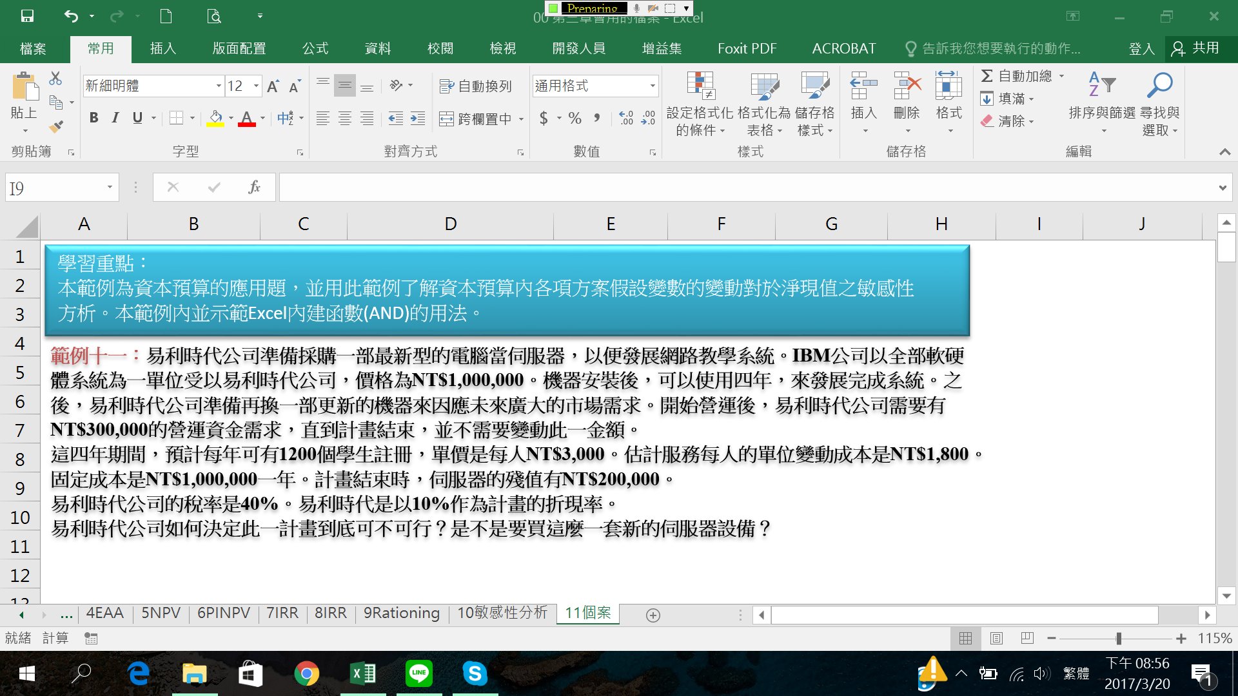Click the Insert Function fx icon
1238x696 pixels.
click(x=254, y=188)
